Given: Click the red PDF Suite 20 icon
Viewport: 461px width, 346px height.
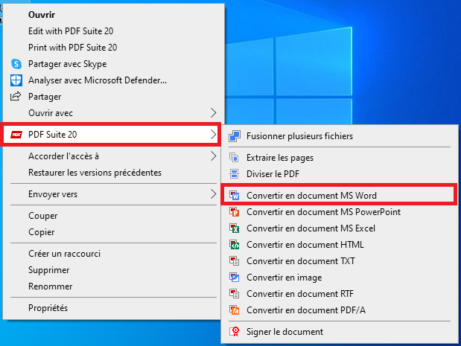Looking at the screenshot, I should point(16,135).
